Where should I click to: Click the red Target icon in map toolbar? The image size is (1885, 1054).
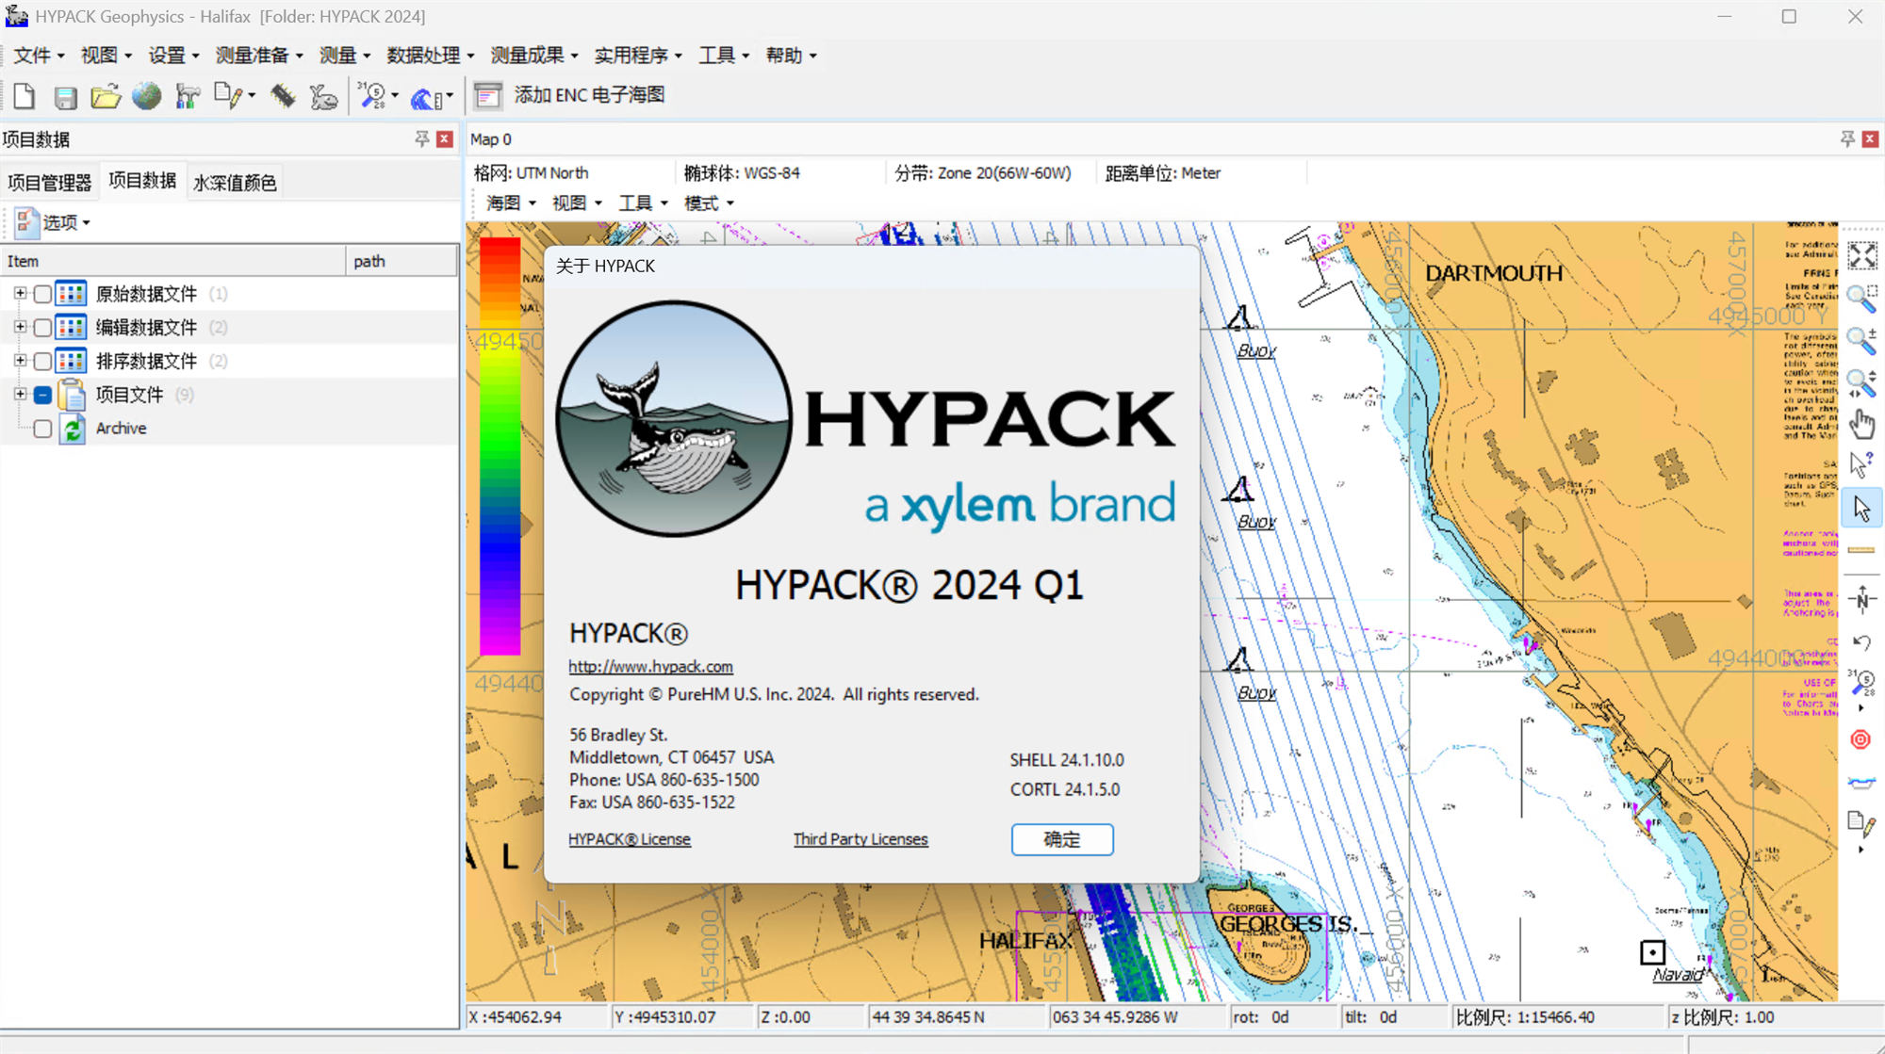1860,739
